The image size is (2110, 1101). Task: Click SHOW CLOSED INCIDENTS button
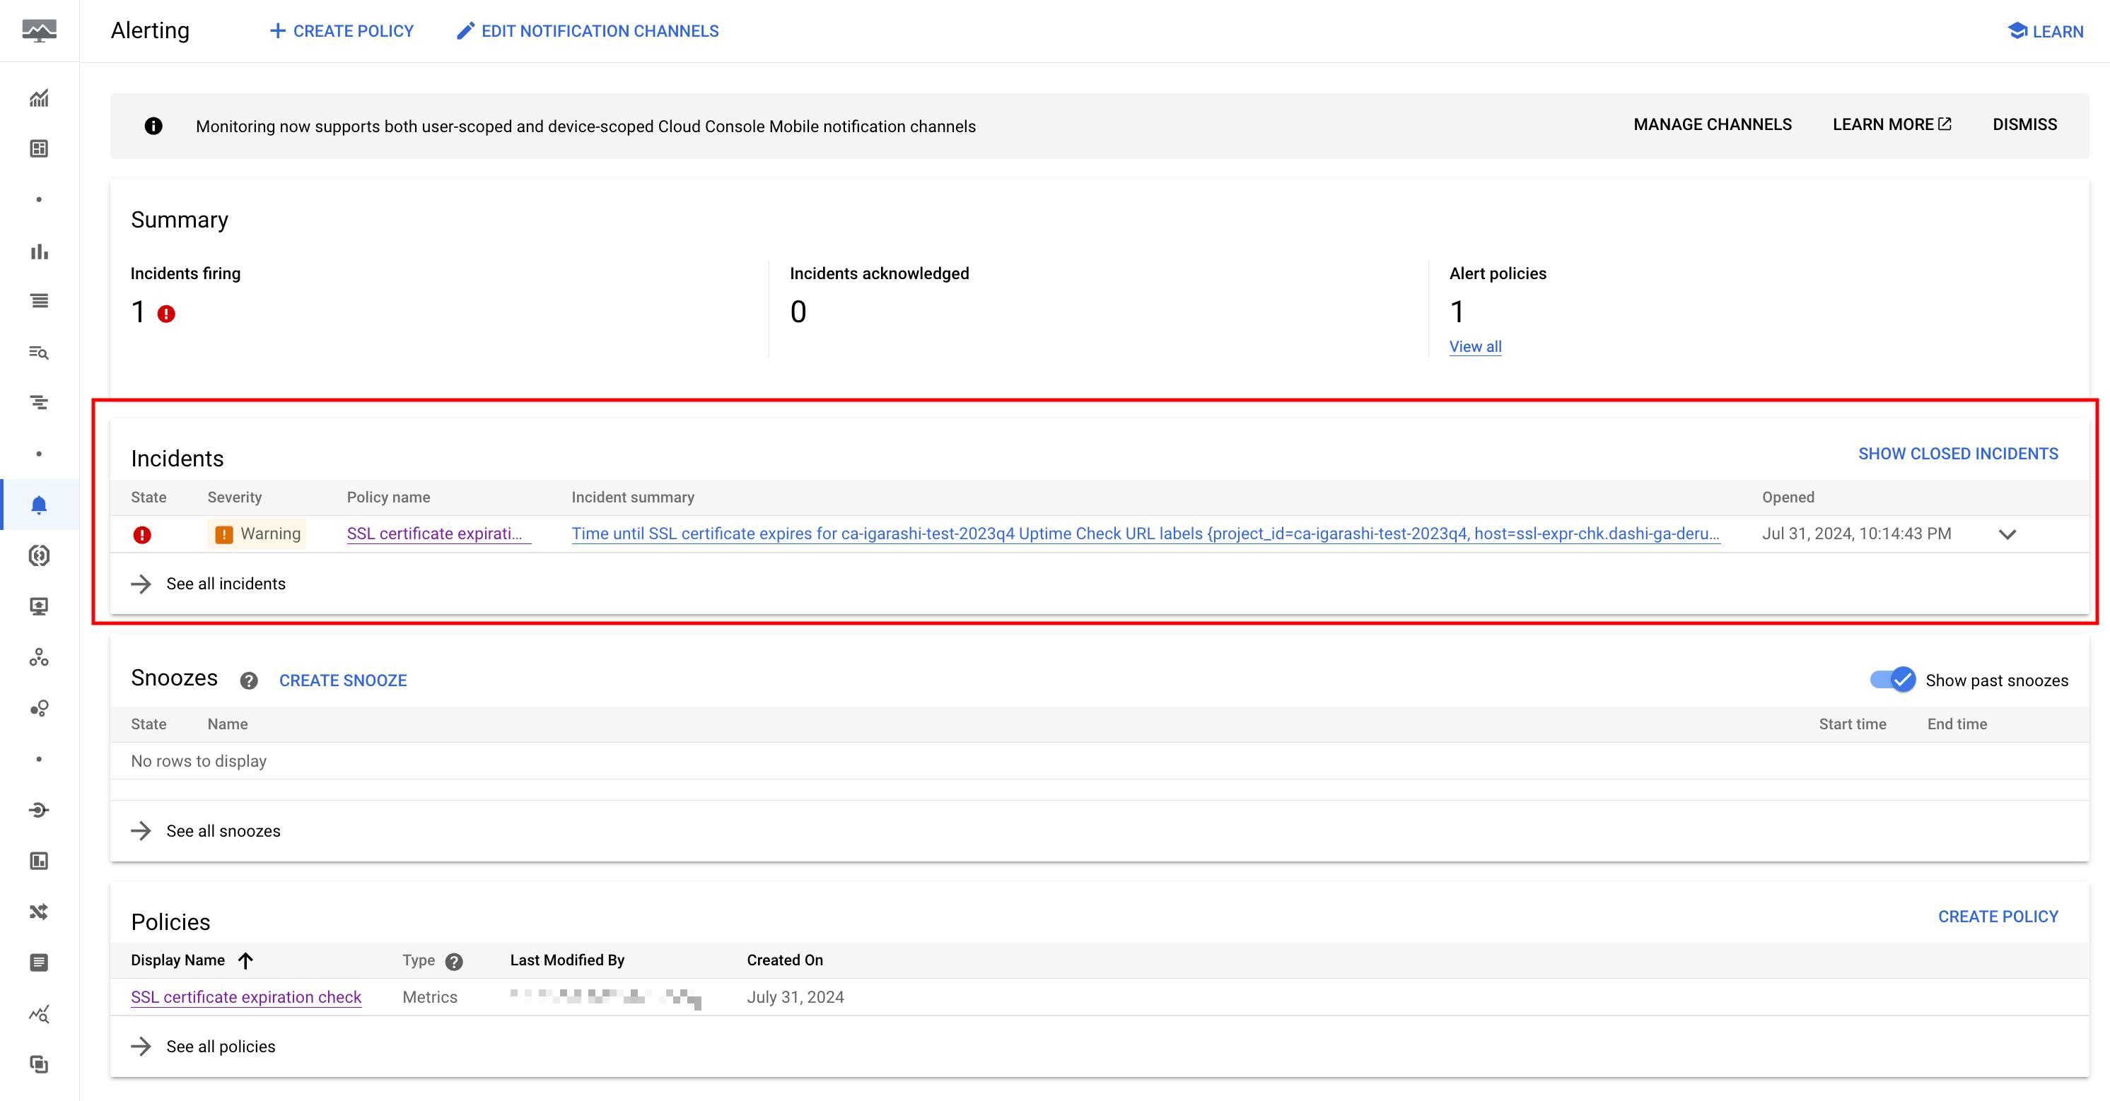point(1958,454)
